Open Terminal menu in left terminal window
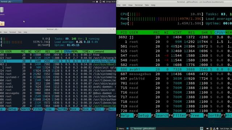232x130 pixels. pos(13,32)
